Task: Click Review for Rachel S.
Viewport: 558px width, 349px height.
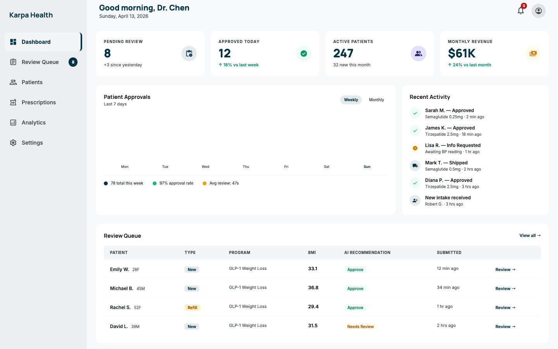Action: click(x=505, y=307)
